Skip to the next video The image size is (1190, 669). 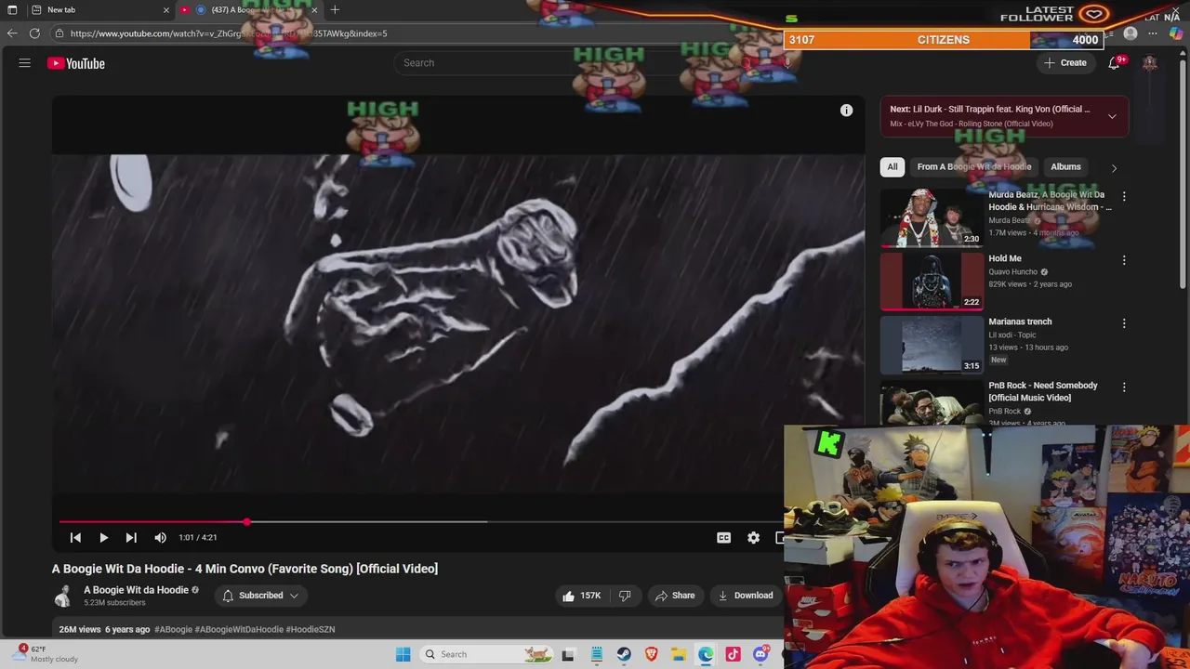pyautogui.click(x=131, y=537)
